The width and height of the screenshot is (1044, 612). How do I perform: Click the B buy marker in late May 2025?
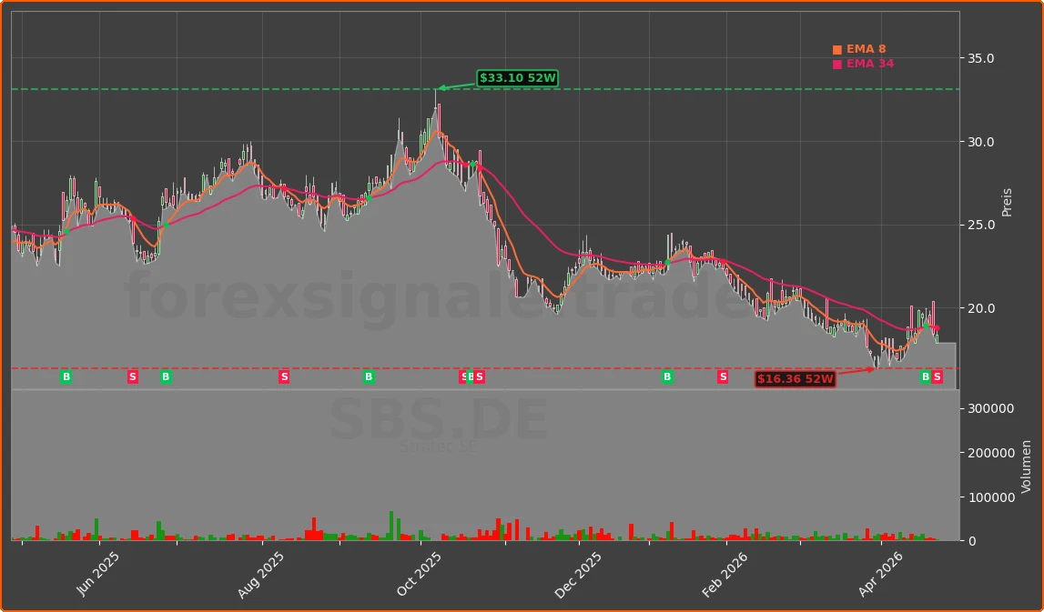(x=66, y=377)
